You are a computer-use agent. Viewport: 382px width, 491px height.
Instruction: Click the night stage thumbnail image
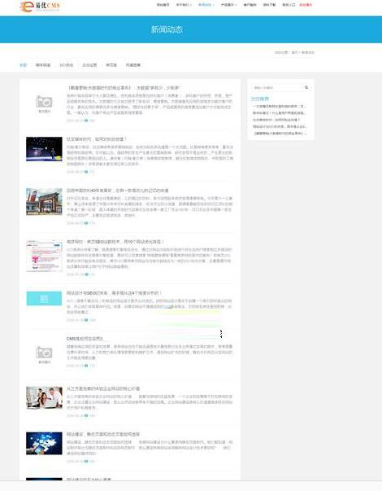[44, 149]
